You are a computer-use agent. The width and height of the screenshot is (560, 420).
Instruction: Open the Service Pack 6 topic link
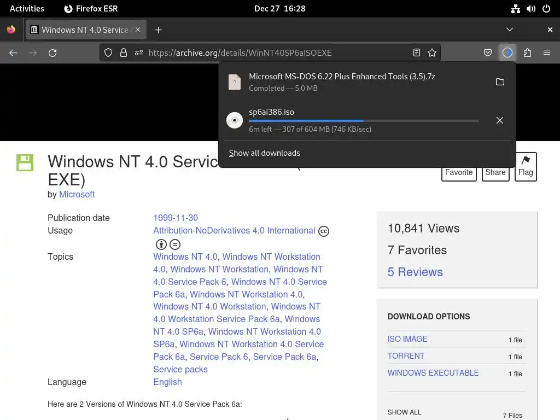[x=219, y=357]
